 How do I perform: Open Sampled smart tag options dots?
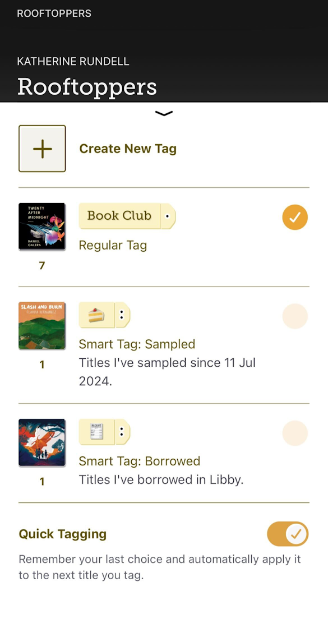[x=122, y=315]
